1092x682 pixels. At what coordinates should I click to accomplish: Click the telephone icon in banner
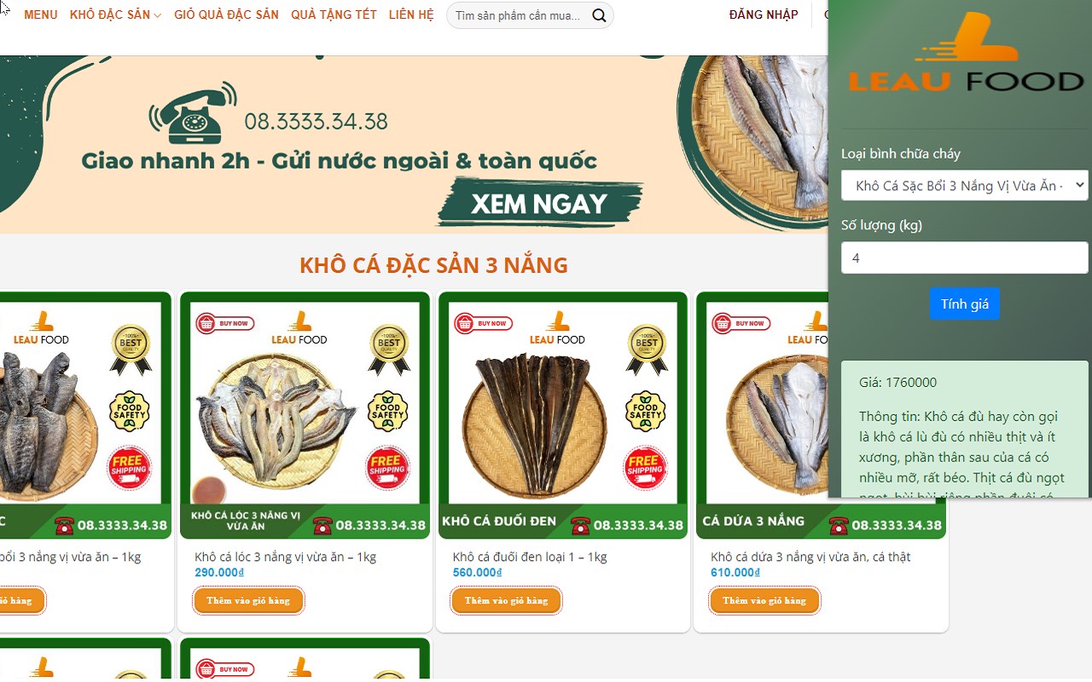[193, 113]
